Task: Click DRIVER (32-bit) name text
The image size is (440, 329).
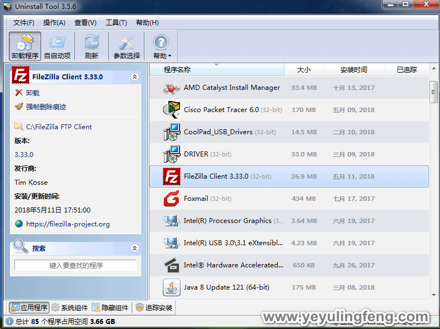Action: pyautogui.click(x=207, y=154)
